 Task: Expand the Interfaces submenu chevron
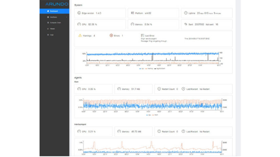(67, 17)
